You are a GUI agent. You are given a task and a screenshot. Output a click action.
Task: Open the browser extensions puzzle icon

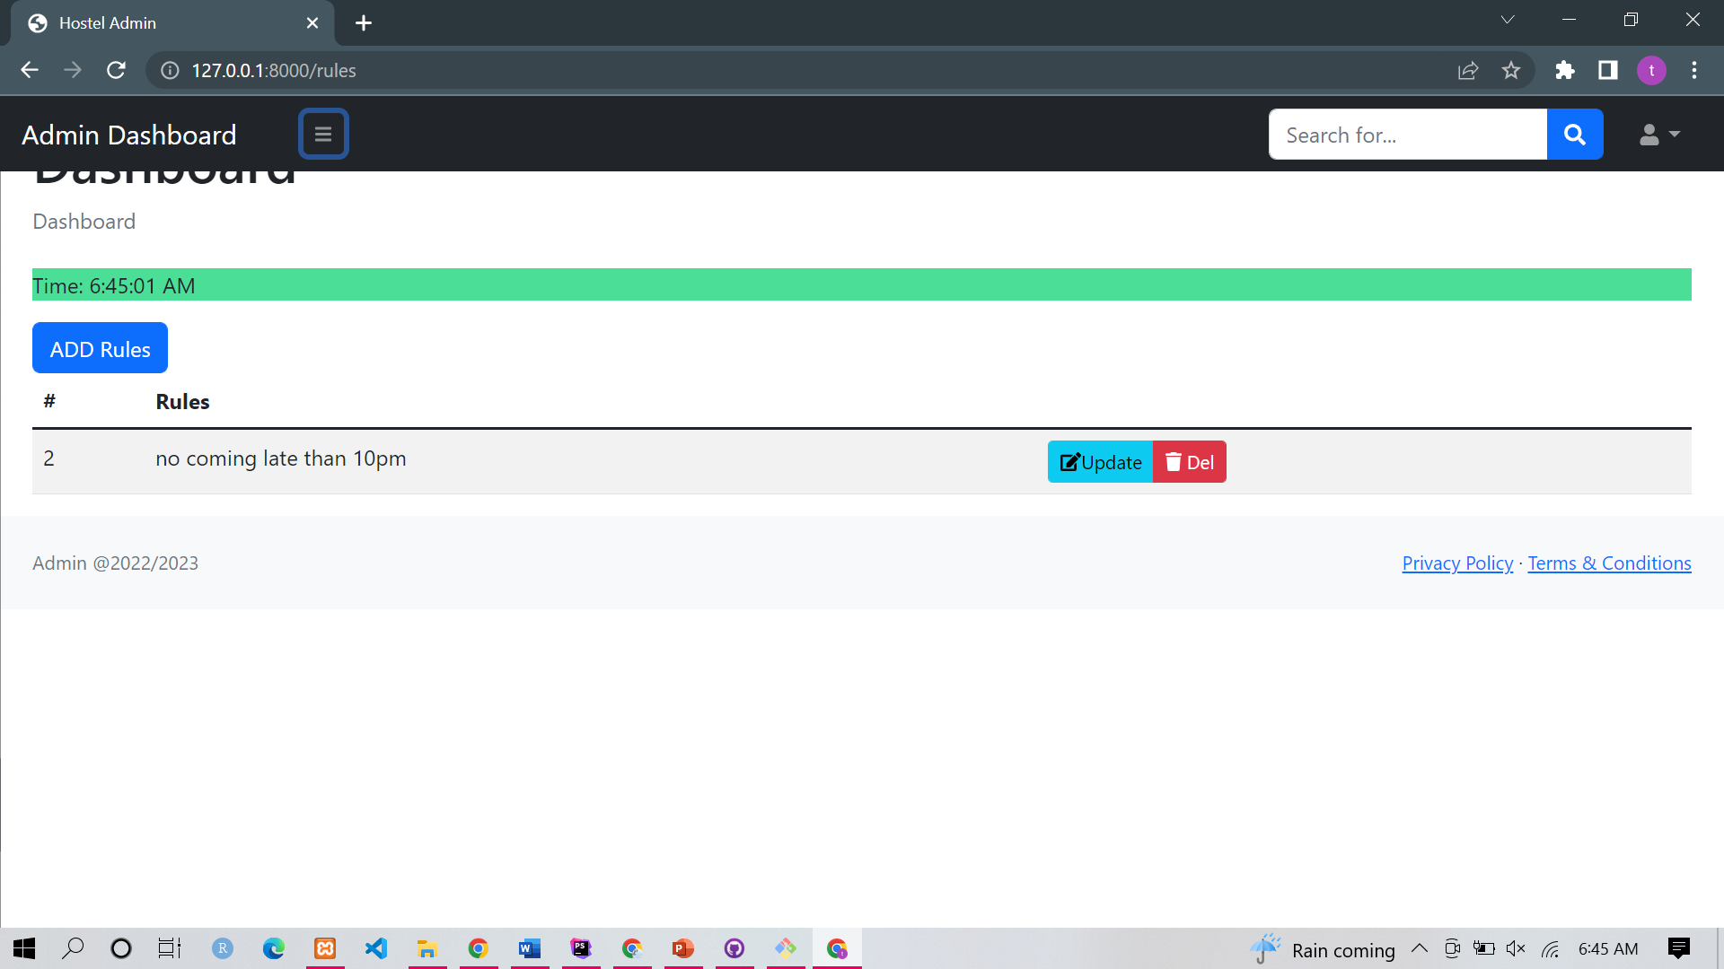coord(1565,70)
